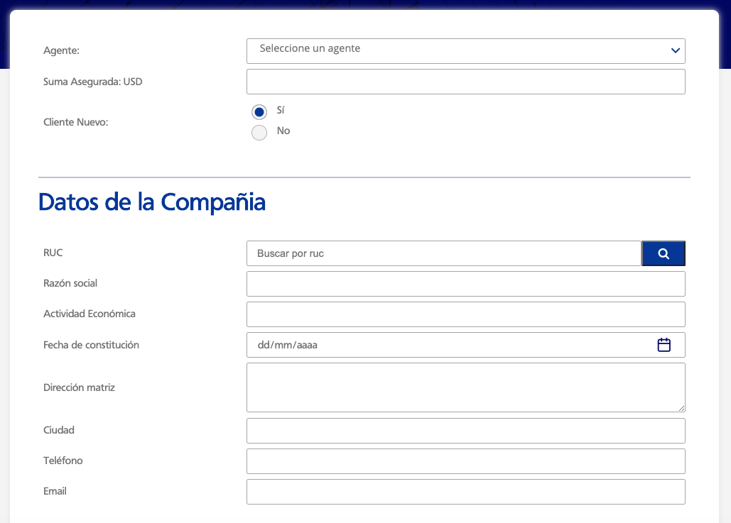731x523 pixels.
Task: Click the RUC search magnifier button
Action: click(664, 253)
